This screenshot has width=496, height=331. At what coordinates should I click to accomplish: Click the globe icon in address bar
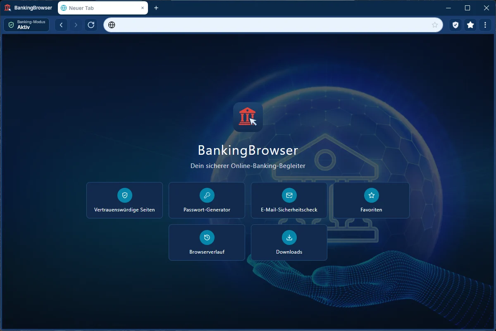pos(112,25)
